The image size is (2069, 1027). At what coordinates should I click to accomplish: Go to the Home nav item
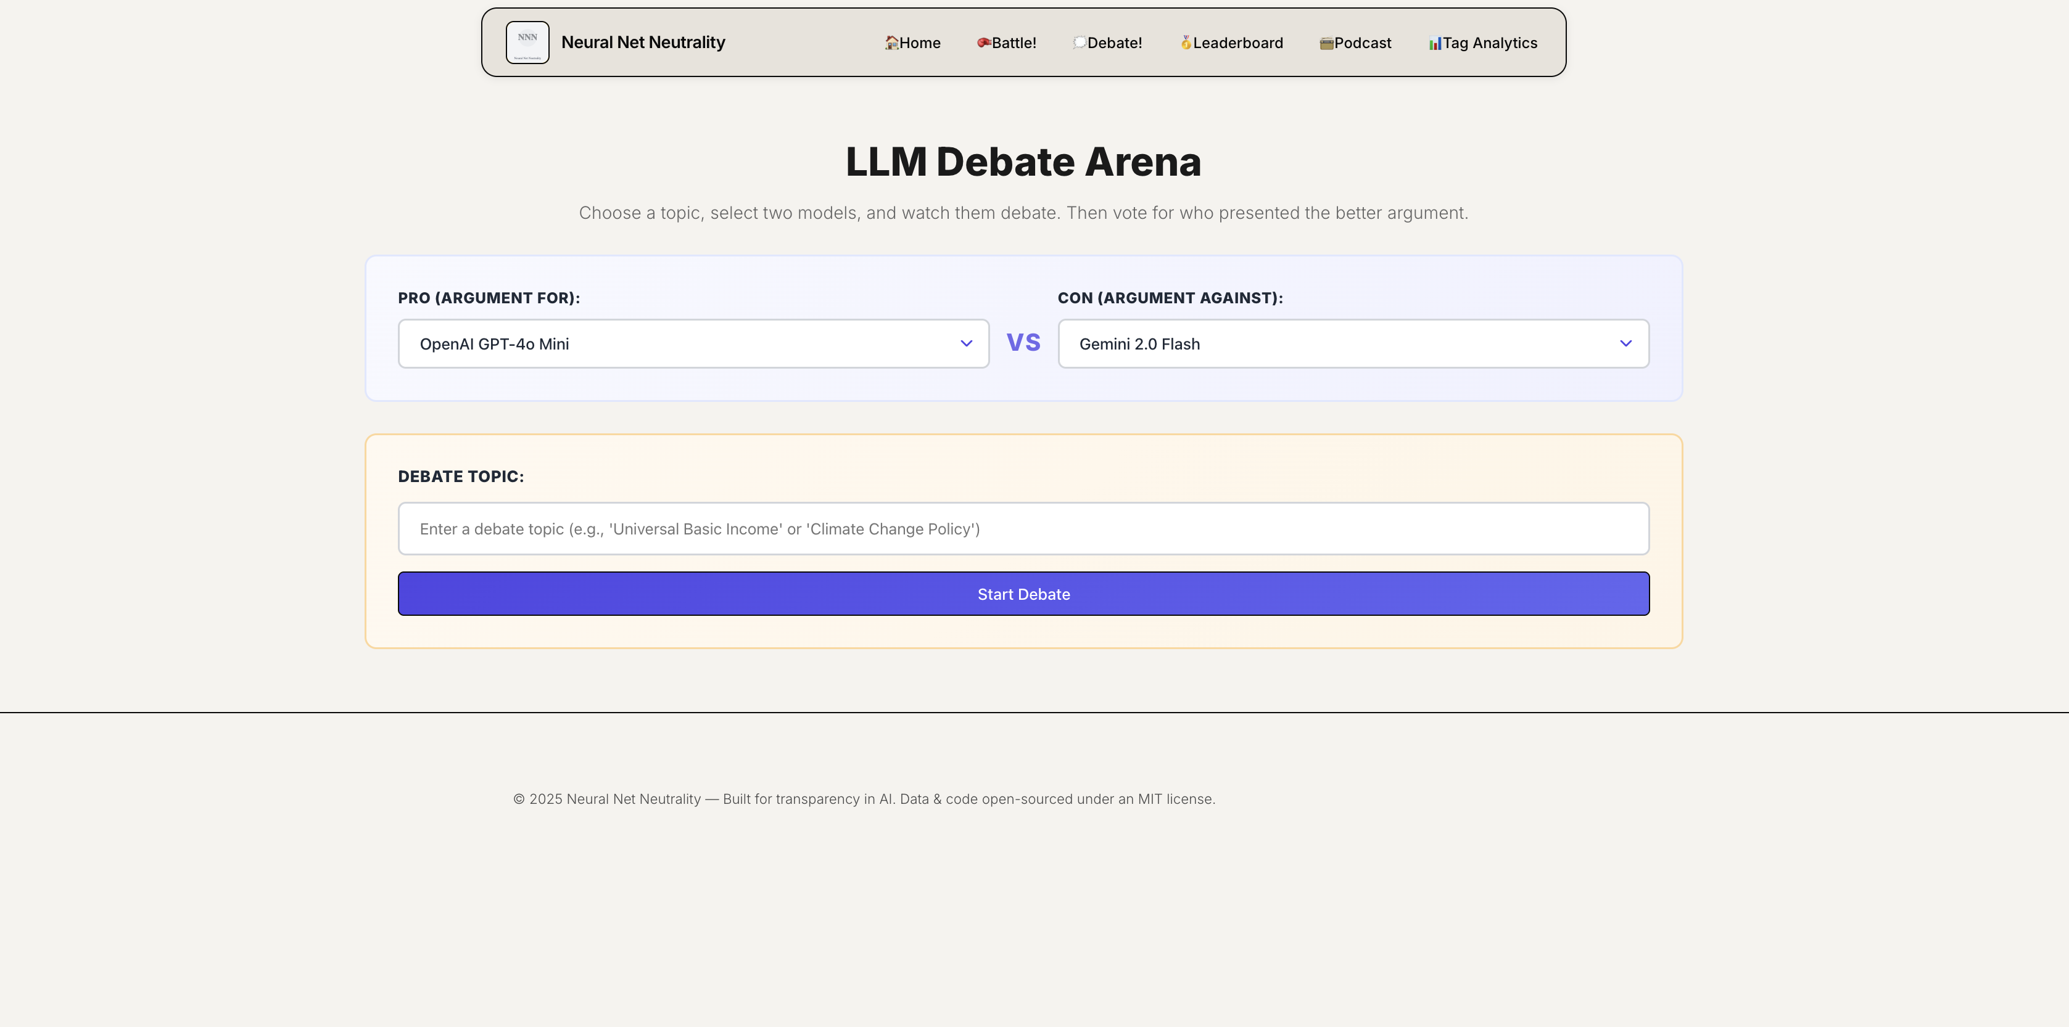pos(920,43)
